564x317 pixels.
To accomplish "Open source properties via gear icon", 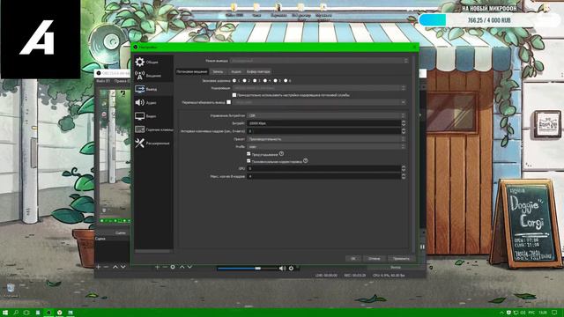I will [x=173, y=267].
